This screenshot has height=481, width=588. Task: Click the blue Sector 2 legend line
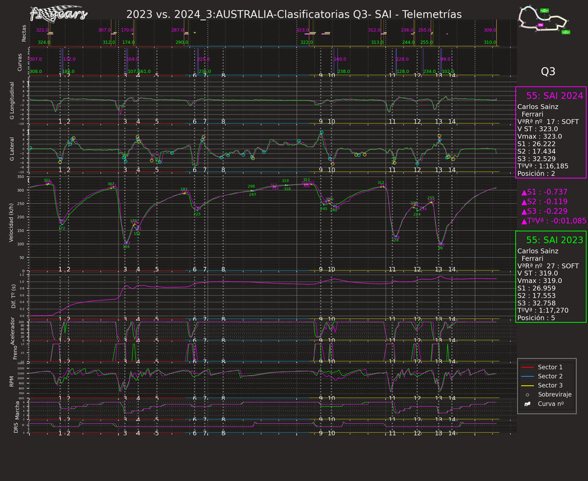527,376
